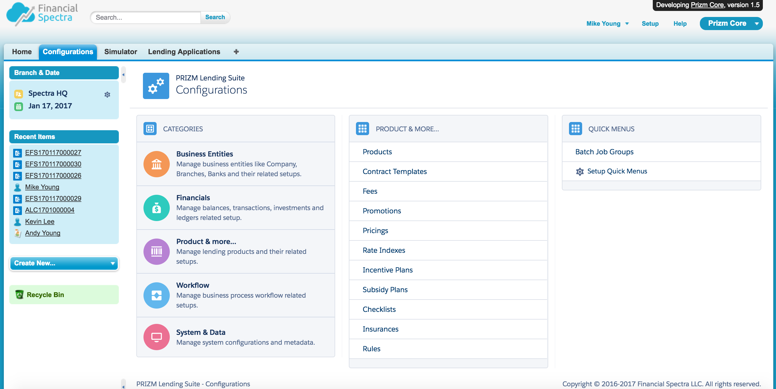Viewport: 776px width, 389px height.
Task: Open recent item EFS170117000030
Action: [x=53, y=164]
